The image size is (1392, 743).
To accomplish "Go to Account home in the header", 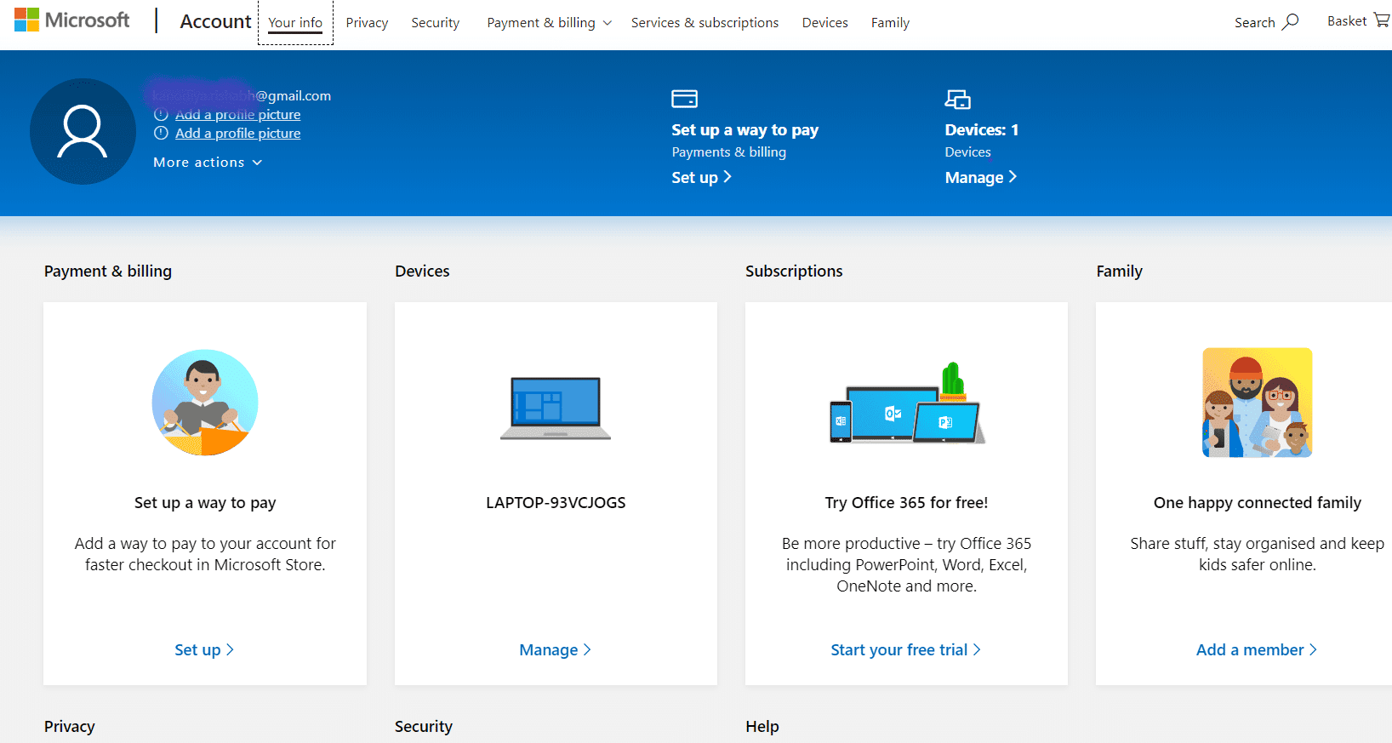I will coord(215,21).
